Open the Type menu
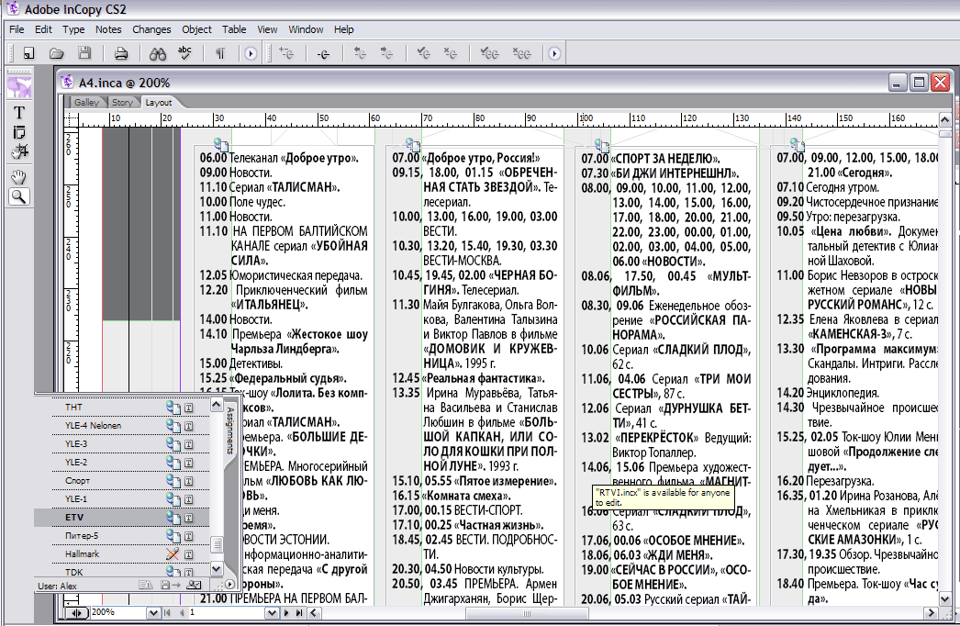Viewport: 960px width, 626px height. [x=73, y=29]
